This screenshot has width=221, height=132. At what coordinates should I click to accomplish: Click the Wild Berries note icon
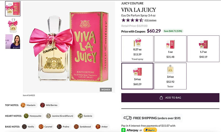[43, 105]
